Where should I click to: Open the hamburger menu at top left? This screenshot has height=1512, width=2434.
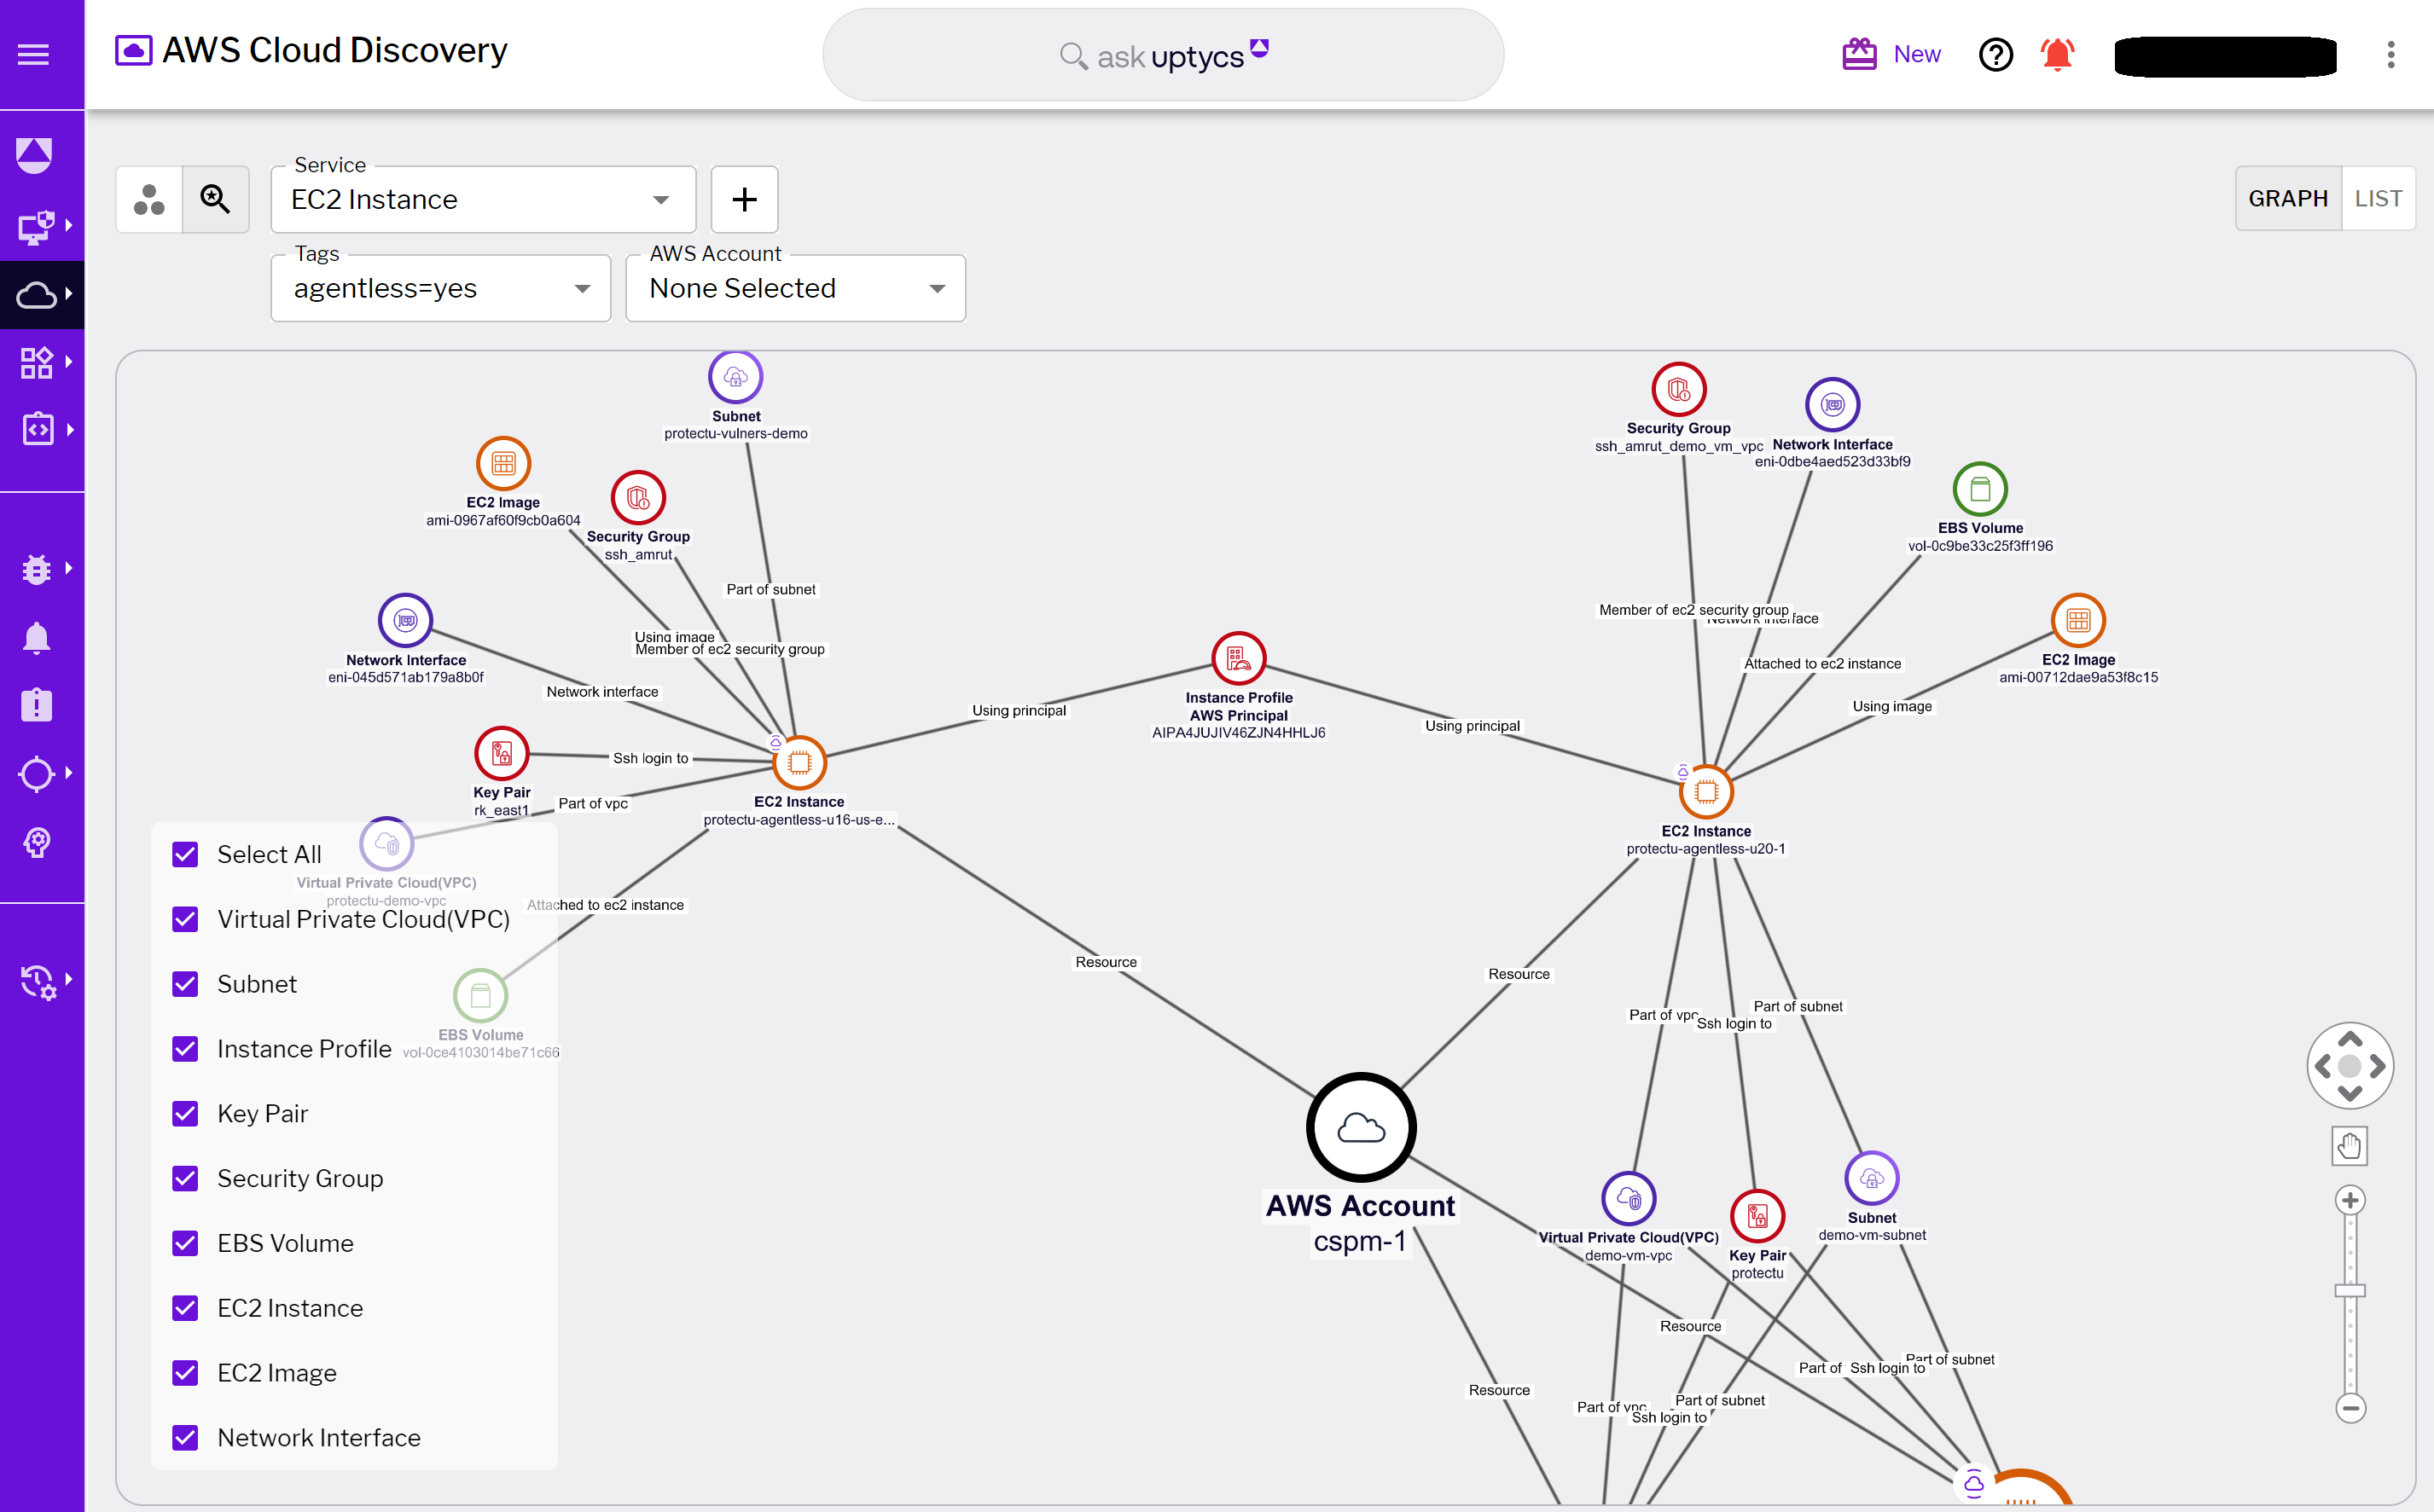(x=32, y=53)
